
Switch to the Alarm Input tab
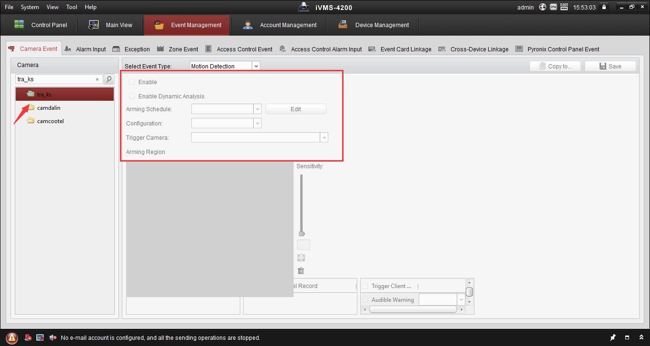point(86,49)
